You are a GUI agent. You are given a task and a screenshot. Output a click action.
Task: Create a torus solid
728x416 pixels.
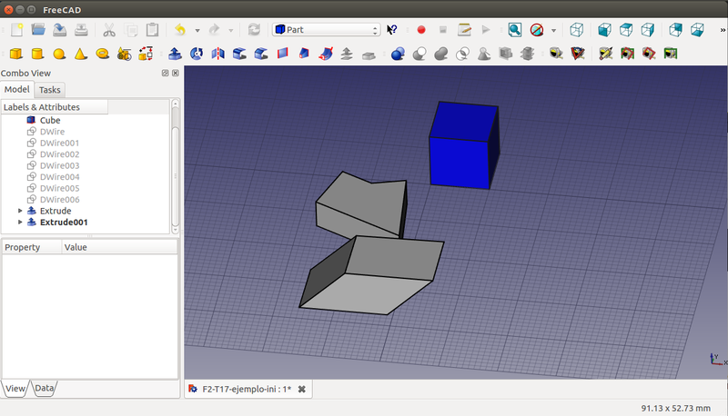point(102,54)
